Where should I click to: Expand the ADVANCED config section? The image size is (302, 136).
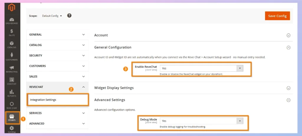[58, 124]
